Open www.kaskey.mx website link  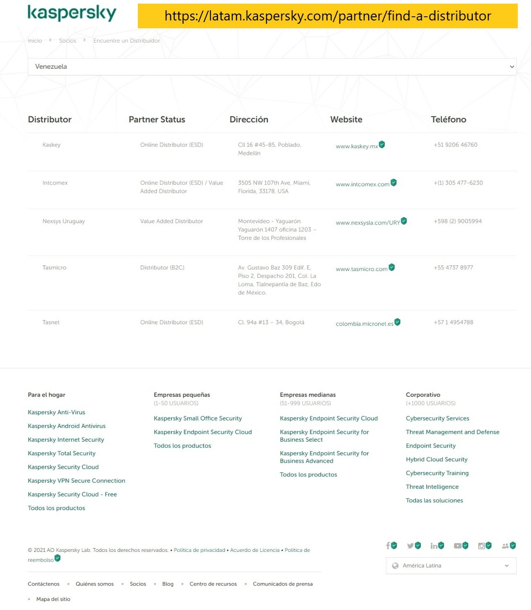357,146
